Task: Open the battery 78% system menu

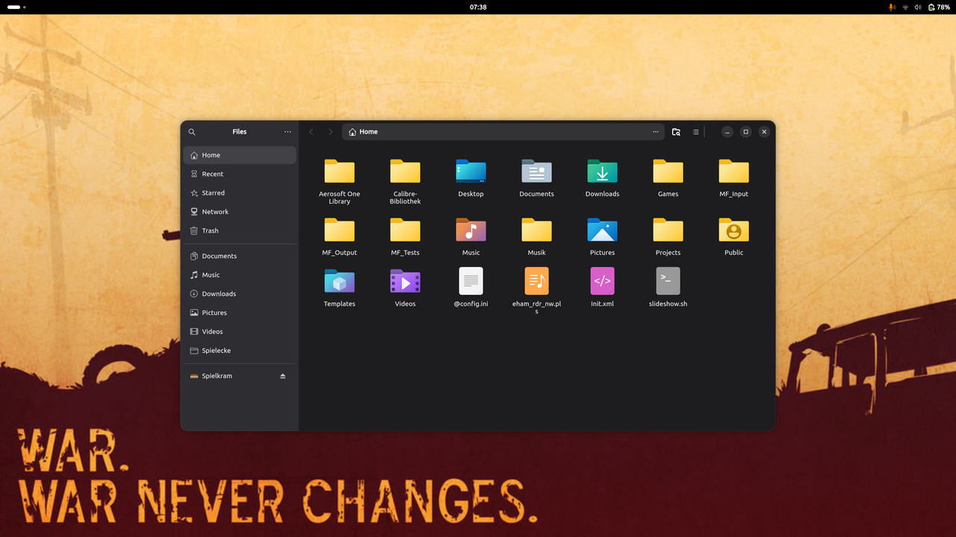Action: coord(939,7)
